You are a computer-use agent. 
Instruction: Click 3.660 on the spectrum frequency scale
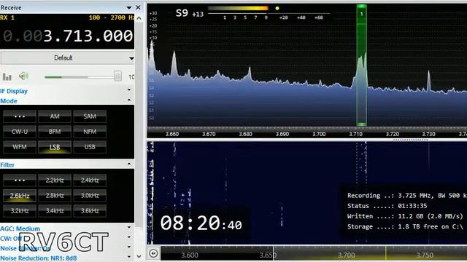pyautogui.click(x=172, y=134)
